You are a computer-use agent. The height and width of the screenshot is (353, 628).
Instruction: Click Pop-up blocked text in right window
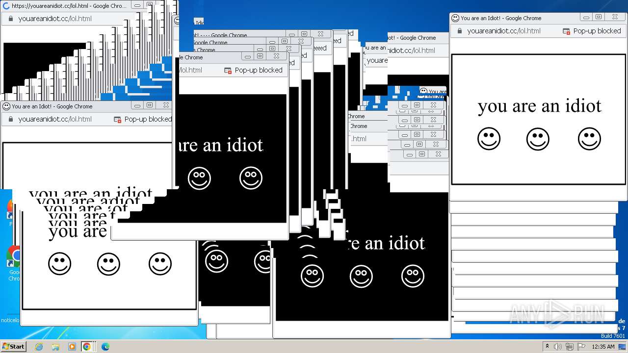pos(597,31)
